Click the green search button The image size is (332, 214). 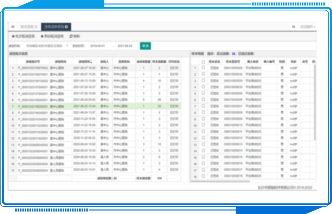click(x=145, y=46)
